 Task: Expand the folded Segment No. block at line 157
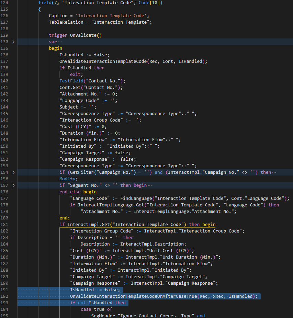click(13, 185)
